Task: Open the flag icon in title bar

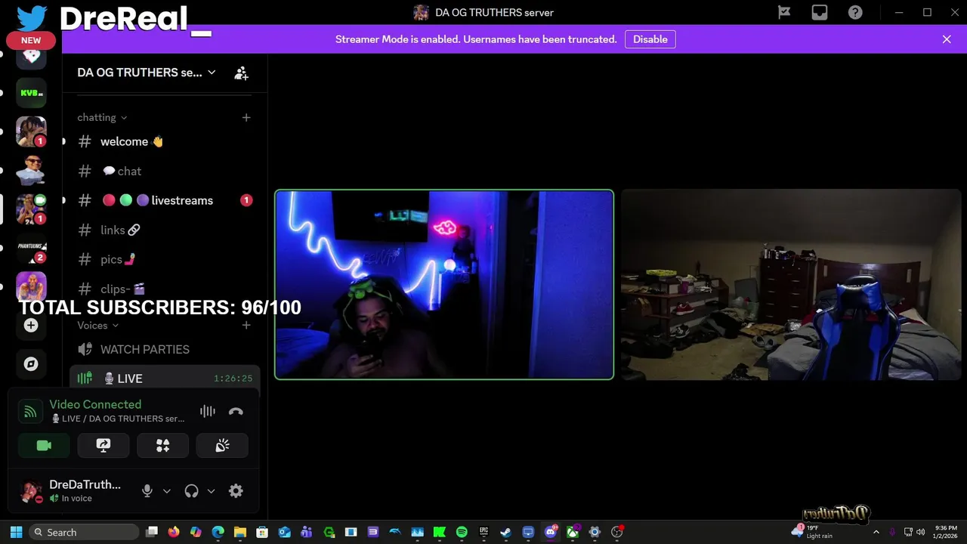Action: tap(784, 12)
